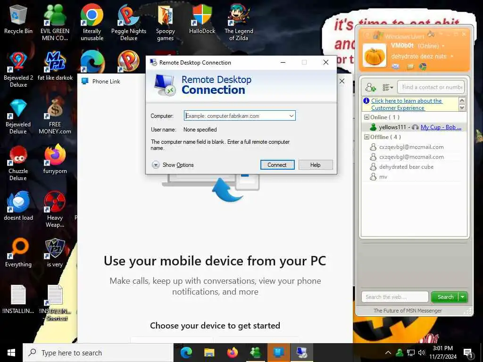Open the personal message dropdown arrow
Screen dimensions: 483x362
click(x=452, y=57)
